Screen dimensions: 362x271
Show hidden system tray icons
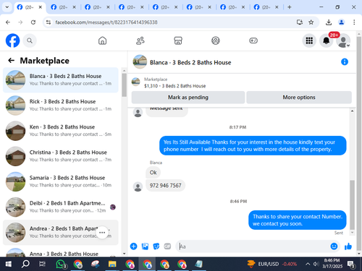click(x=308, y=264)
